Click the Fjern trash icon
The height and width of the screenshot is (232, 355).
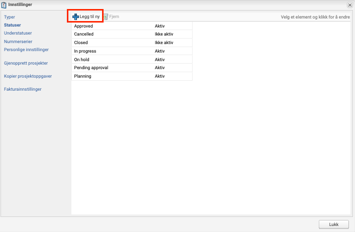tap(106, 17)
